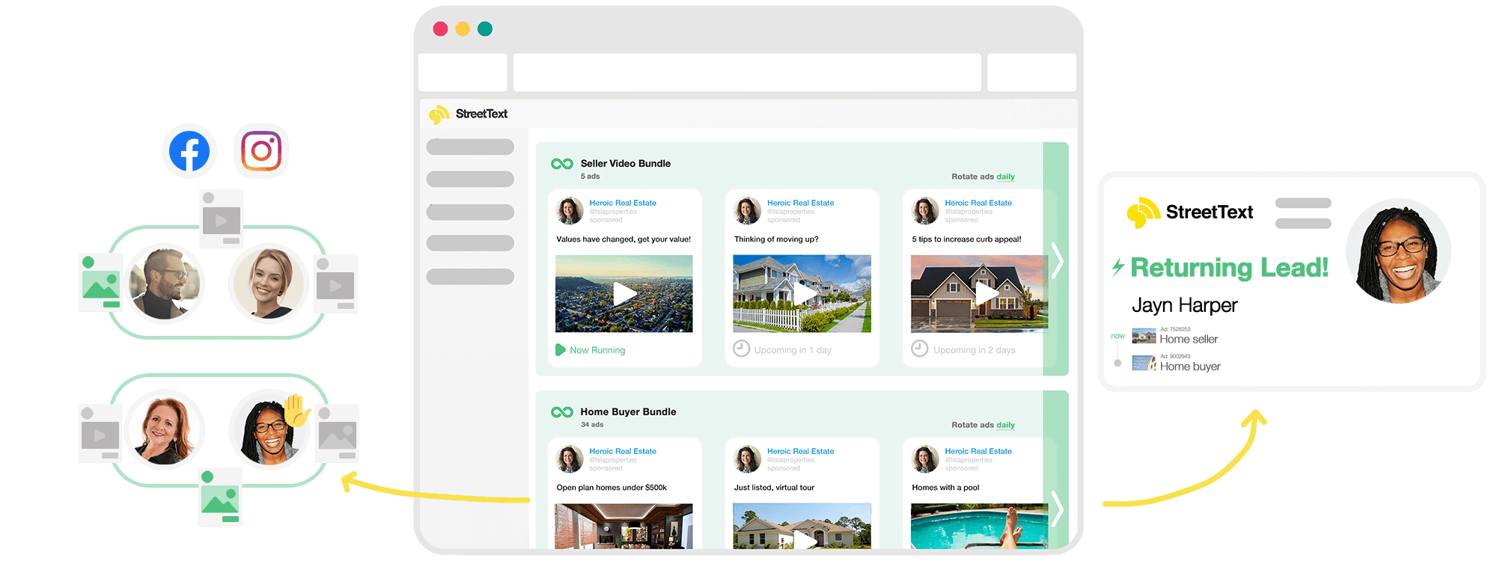1497x561 pixels.
Task: Expand Home Buyer Bundle with right chevron
Action: coord(1057,509)
